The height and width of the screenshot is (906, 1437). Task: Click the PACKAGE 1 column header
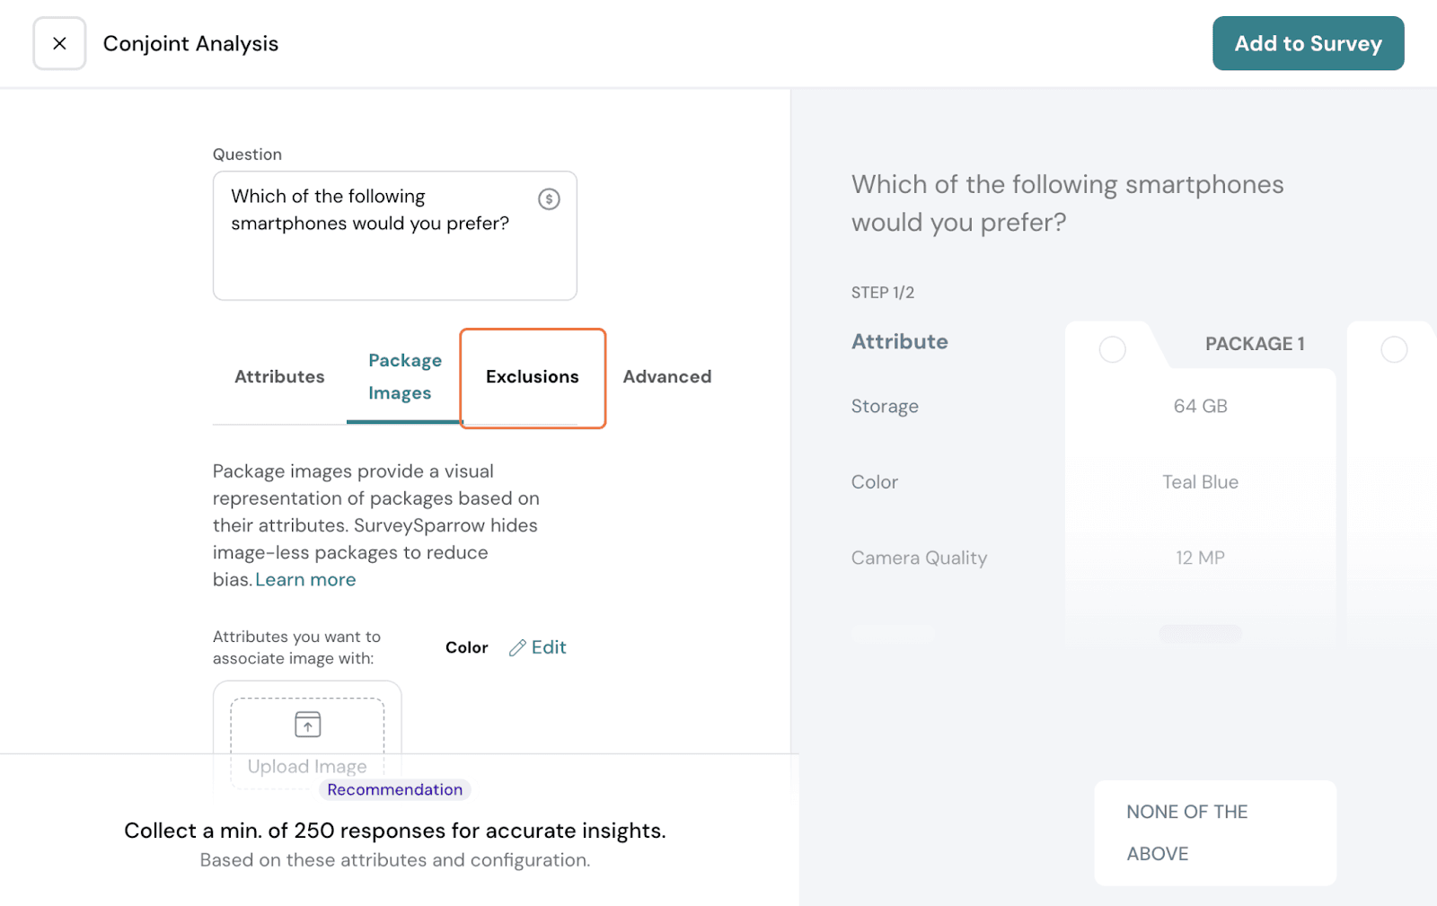coord(1254,344)
